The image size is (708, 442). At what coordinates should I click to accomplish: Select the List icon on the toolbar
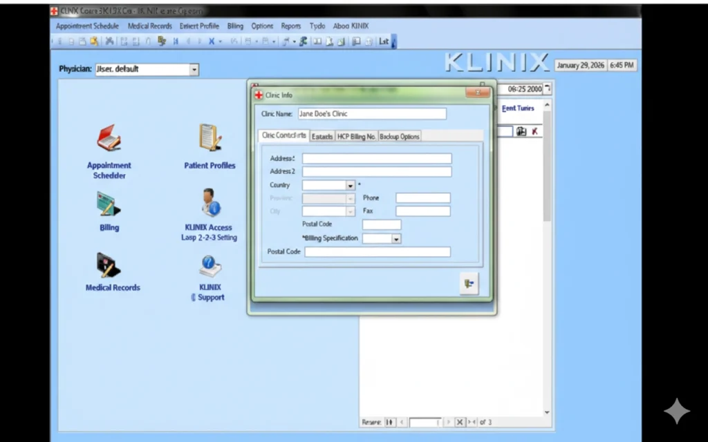pos(384,41)
